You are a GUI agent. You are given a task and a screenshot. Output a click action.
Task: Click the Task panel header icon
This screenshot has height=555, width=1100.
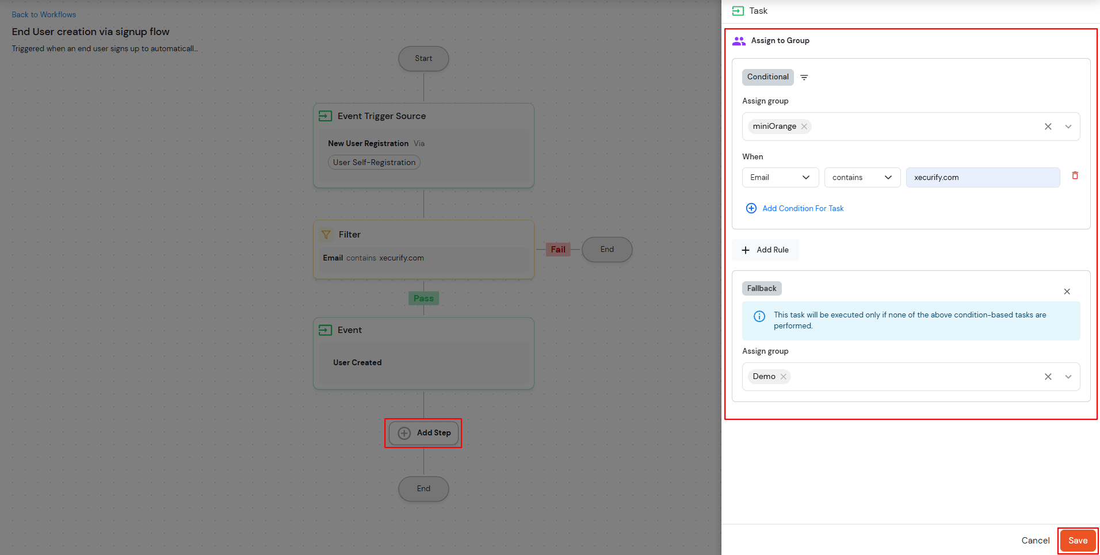pos(738,10)
